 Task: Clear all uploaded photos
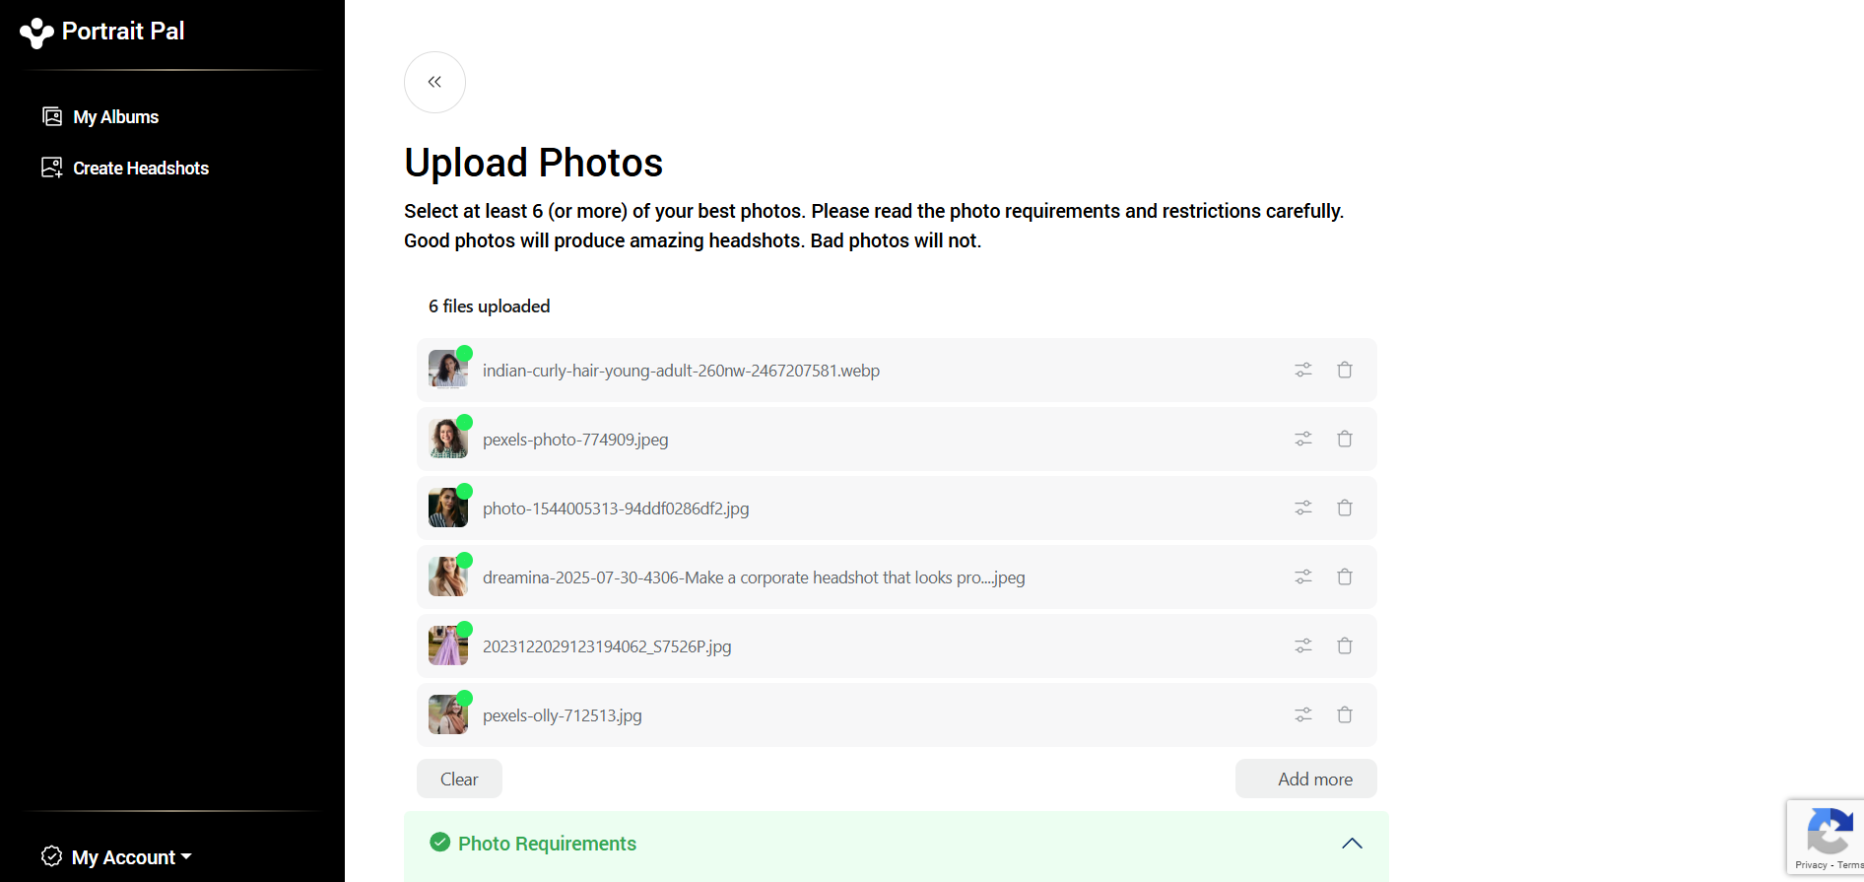pos(458,779)
